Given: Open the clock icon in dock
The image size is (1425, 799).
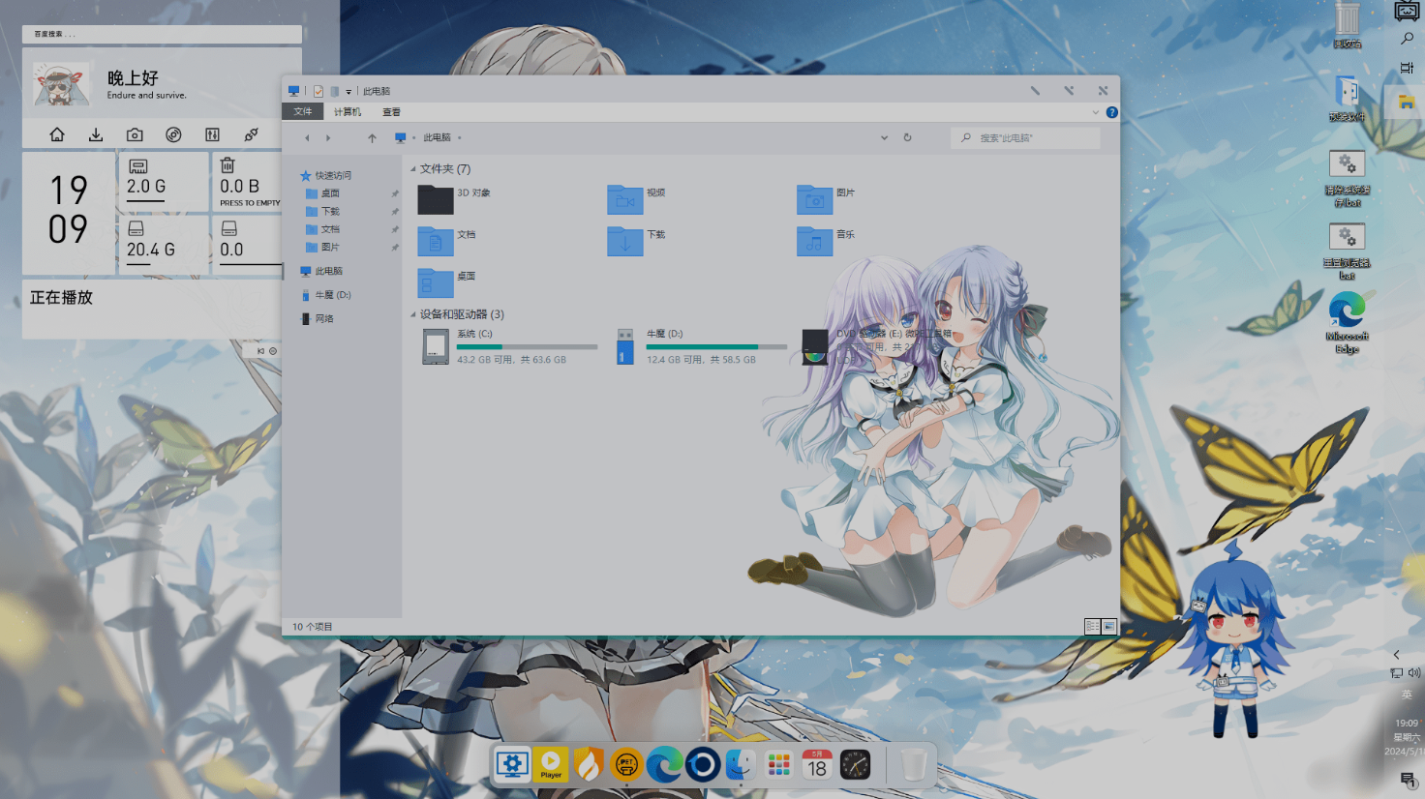Looking at the screenshot, I should tap(855, 765).
